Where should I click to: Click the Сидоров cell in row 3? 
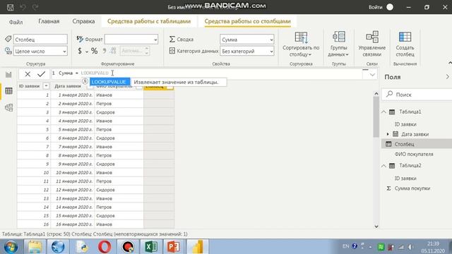pyautogui.click(x=119, y=112)
